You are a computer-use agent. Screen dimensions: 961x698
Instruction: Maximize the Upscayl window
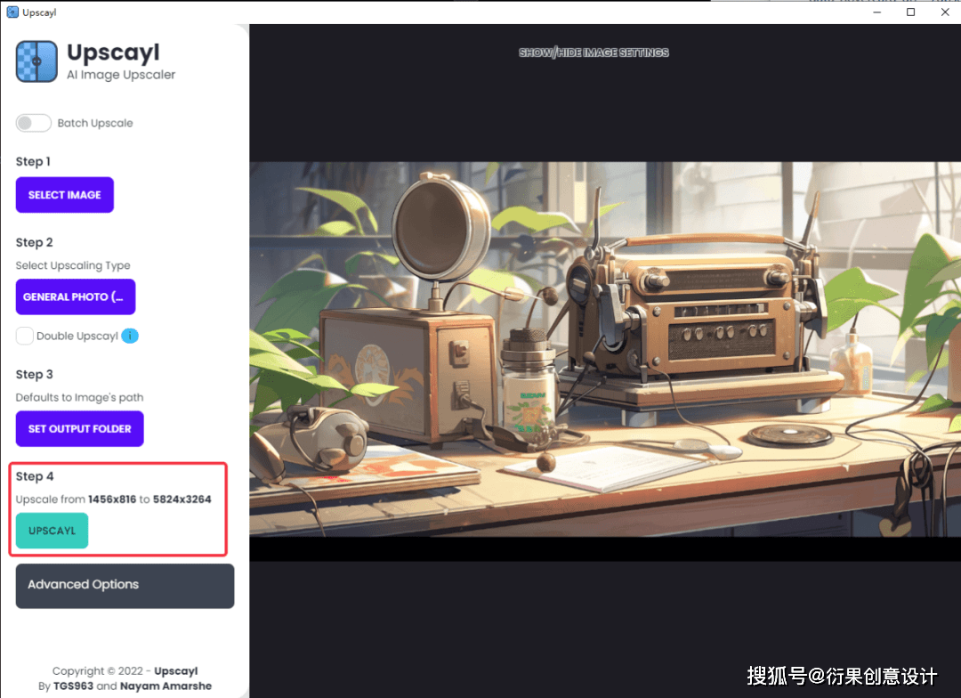[911, 12]
